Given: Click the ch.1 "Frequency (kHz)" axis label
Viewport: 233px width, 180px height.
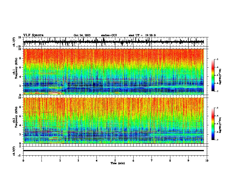Looking at the screenshot, I should [16, 68].
